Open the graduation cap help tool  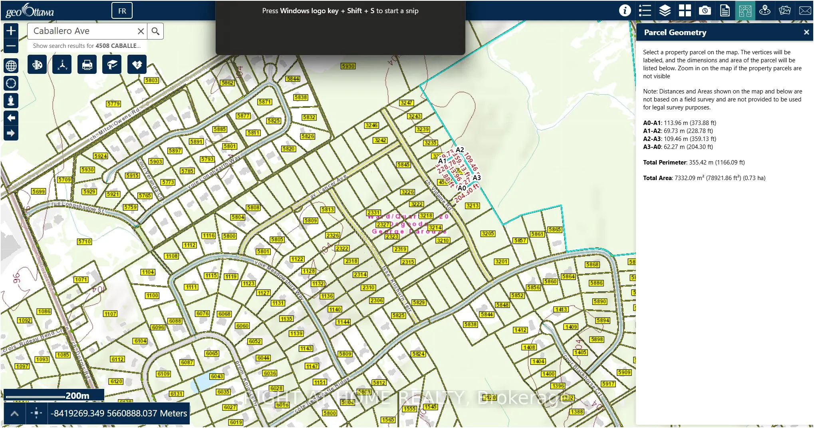(x=112, y=65)
